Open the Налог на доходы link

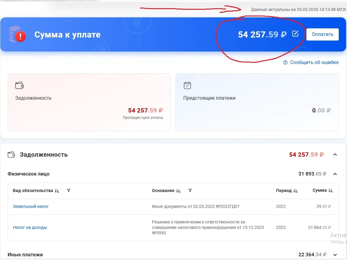coord(30,227)
